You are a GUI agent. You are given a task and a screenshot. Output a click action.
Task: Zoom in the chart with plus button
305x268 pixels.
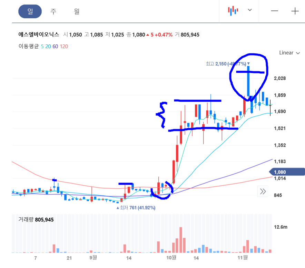tap(295, 11)
